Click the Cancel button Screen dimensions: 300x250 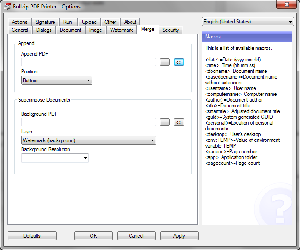pyautogui.click(x=136, y=236)
